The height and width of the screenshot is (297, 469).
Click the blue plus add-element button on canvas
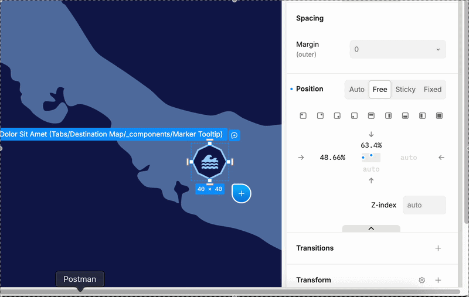pos(242,194)
